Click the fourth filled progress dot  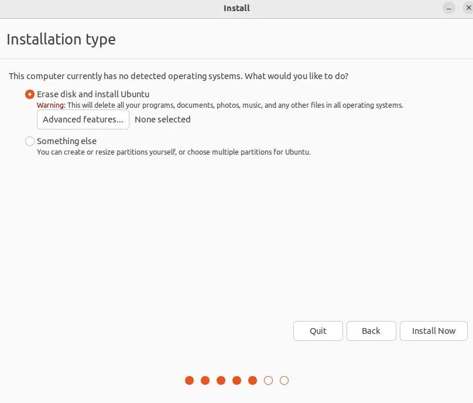(236, 381)
